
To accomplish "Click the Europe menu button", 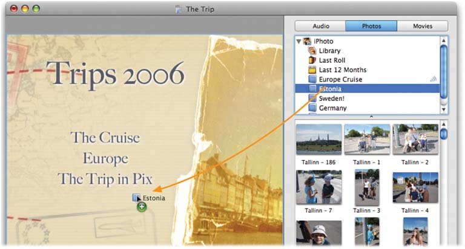I will (x=105, y=158).
